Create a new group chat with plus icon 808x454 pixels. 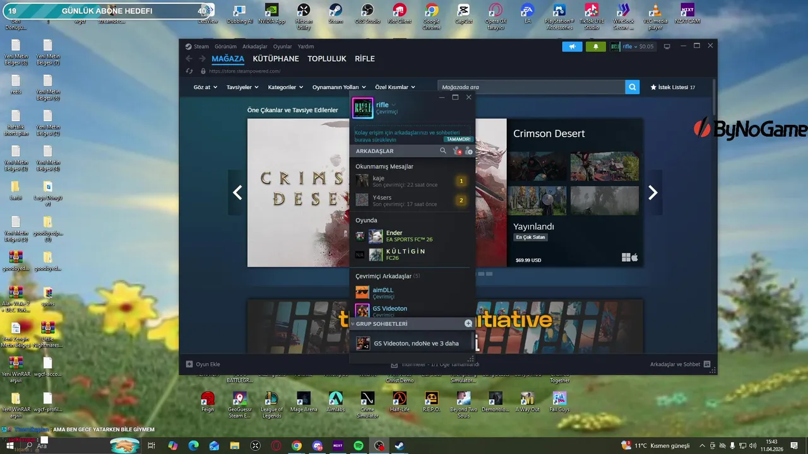468,323
